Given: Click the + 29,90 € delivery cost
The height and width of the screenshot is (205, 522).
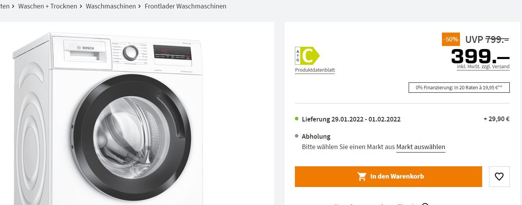Looking at the screenshot, I should pos(496,119).
